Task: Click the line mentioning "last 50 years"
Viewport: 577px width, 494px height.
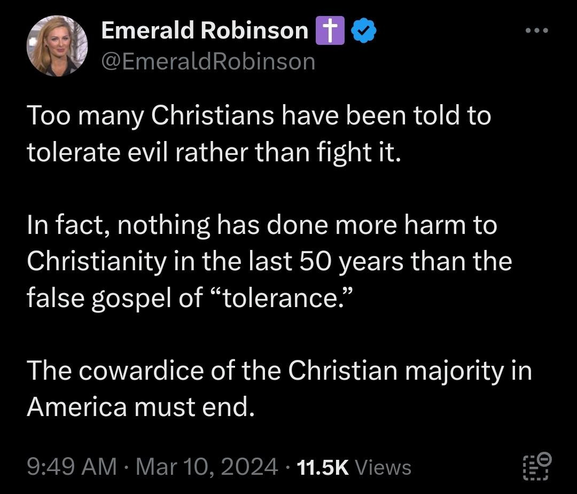Action: tap(269, 262)
